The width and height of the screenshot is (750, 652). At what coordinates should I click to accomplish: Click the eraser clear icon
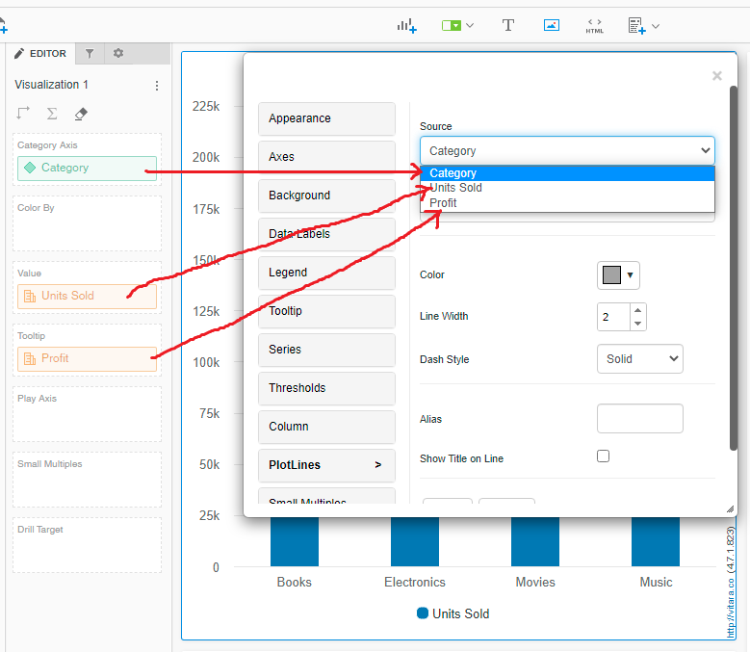81,114
